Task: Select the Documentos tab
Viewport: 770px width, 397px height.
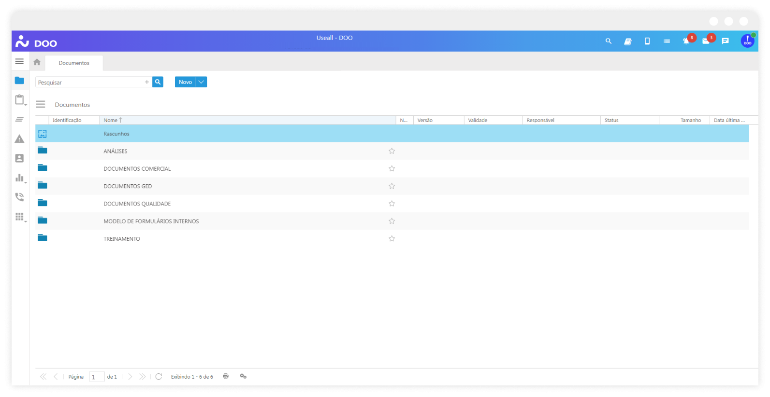Action: click(74, 63)
